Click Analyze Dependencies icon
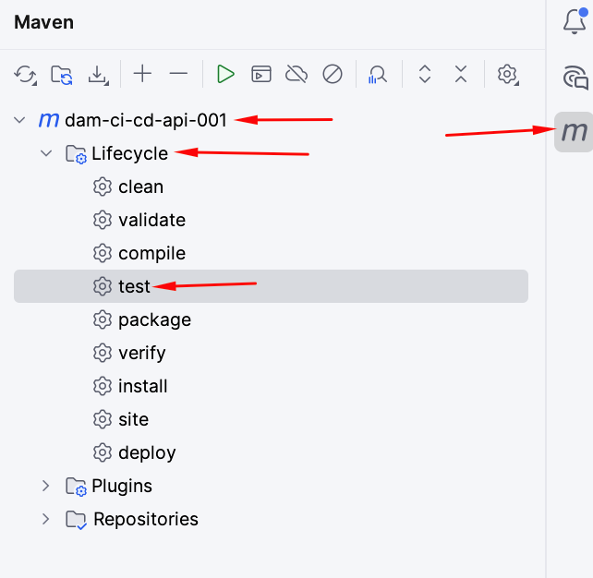593x578 pixels. point(378,74)
